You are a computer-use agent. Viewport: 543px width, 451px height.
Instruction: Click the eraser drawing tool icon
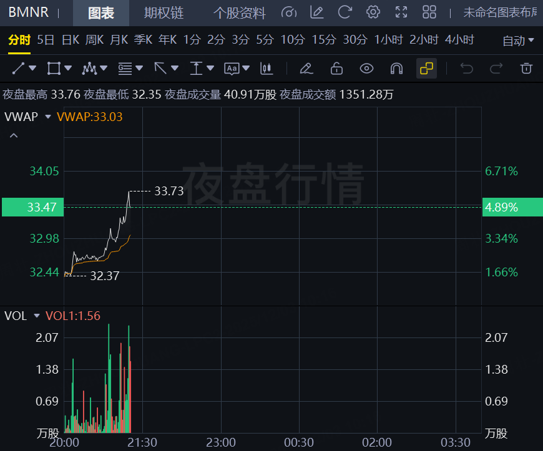[306, 68]
